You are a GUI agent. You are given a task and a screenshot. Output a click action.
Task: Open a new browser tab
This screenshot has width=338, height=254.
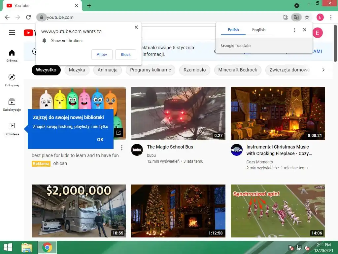click(x=89, y=6)
